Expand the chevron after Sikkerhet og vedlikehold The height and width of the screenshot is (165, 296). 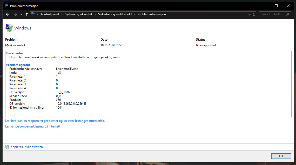coord(134,14)
